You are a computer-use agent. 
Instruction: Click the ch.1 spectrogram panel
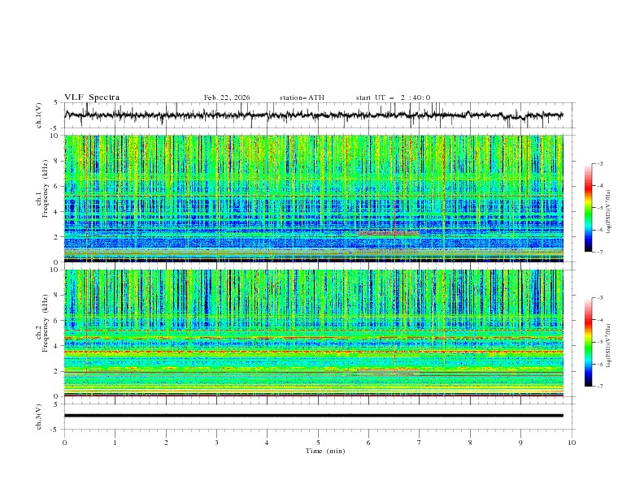pyautogui.click(x=313, y=198)
